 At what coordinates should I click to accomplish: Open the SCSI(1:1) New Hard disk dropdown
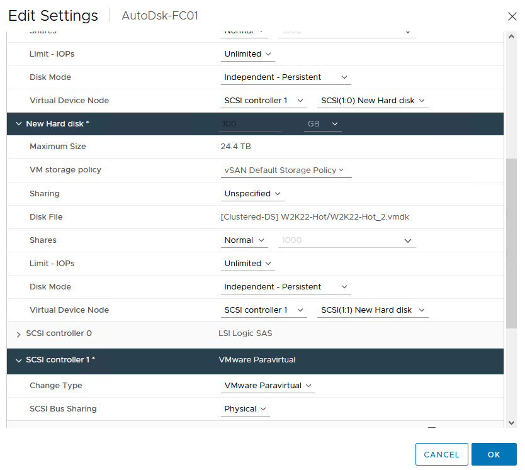[373, 310]
